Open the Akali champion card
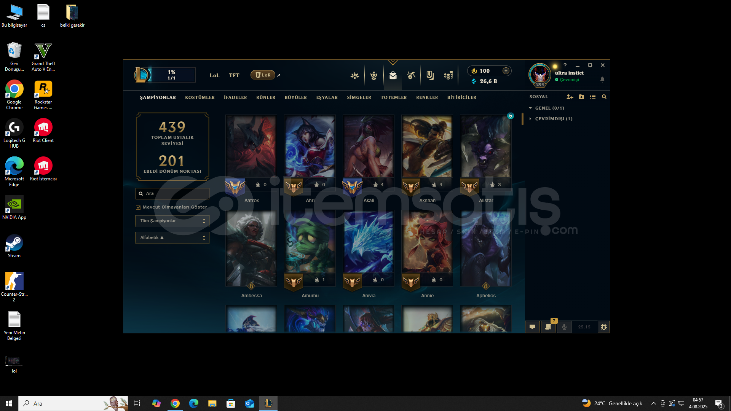731x411 pixels. point(369,152)
